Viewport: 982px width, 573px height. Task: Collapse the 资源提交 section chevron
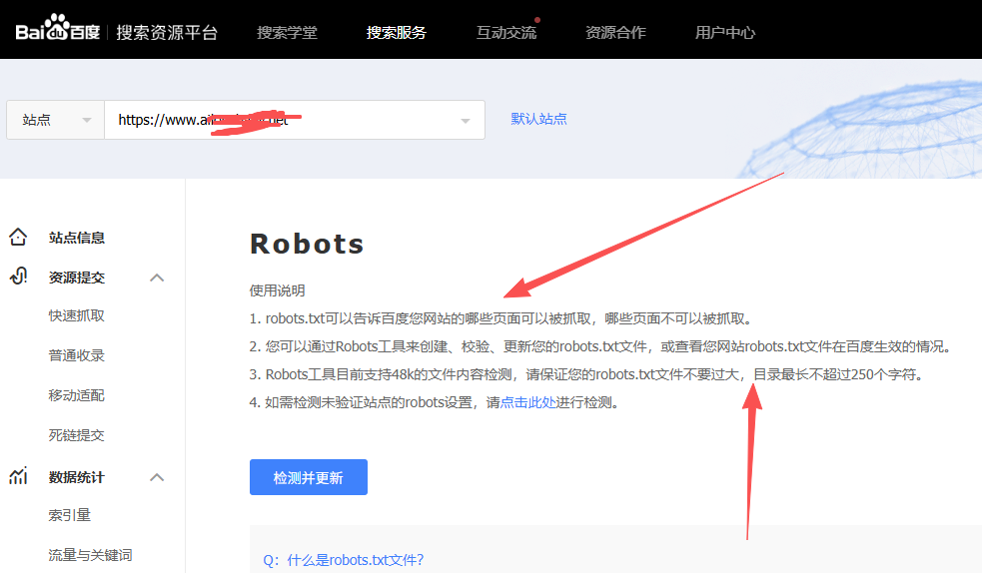[157, 278]
